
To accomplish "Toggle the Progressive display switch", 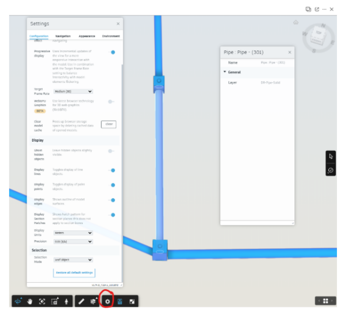I will coord(112,52).
